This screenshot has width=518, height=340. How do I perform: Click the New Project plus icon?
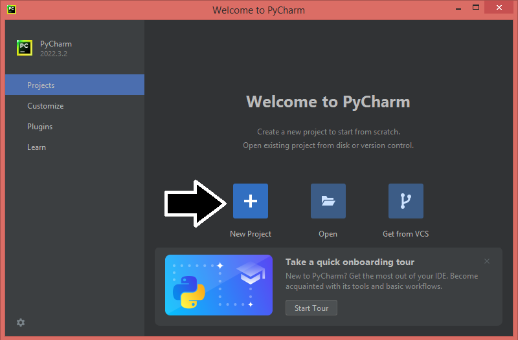coord(251,201)
